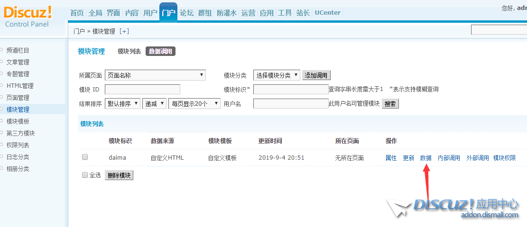Toggle the daima module row checkbox
This screenshot has width=527, height=227.
[x=85, y=157]
